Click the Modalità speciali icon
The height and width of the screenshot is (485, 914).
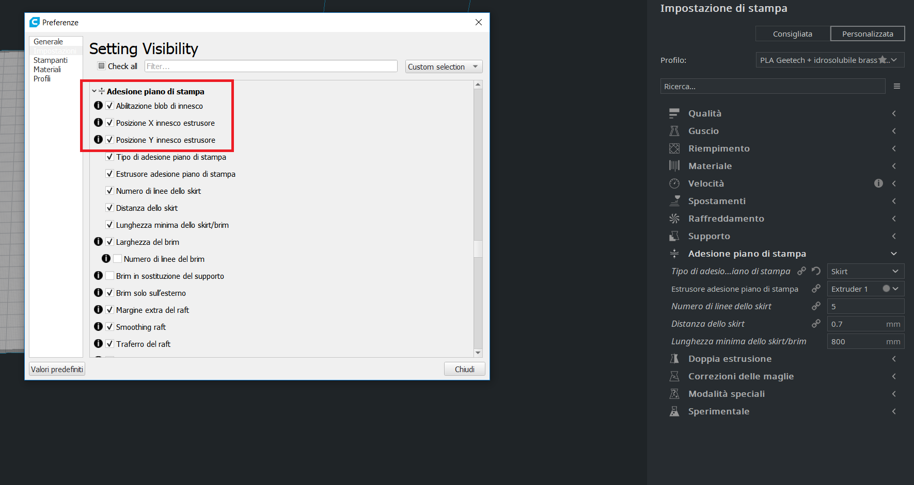click(x=674, y=394)
